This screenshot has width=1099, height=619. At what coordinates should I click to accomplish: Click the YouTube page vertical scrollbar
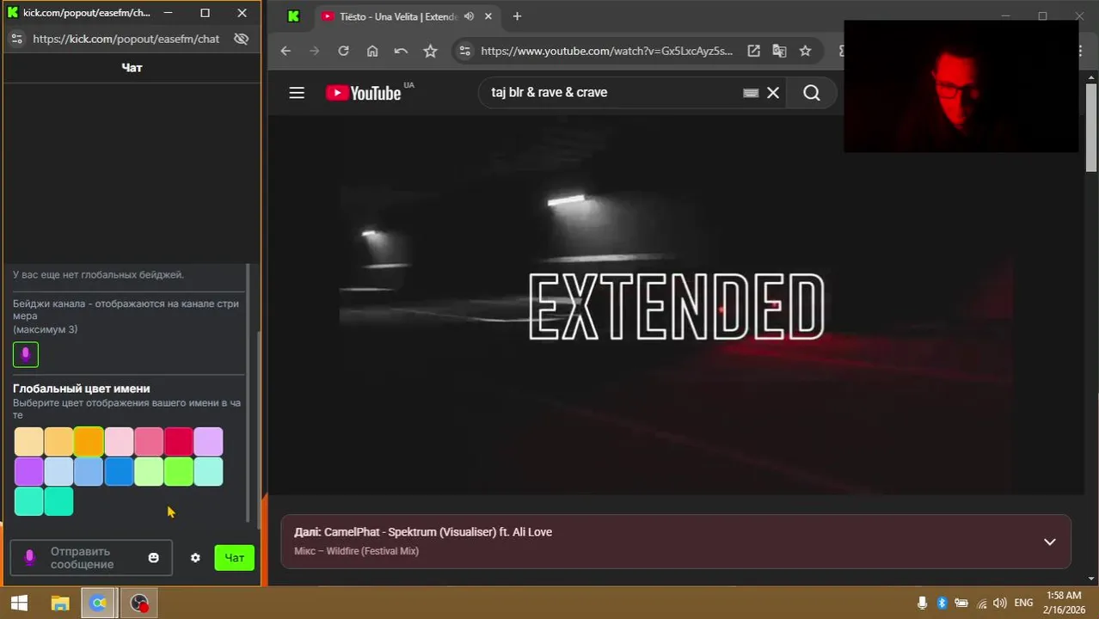click(1091, 129)
